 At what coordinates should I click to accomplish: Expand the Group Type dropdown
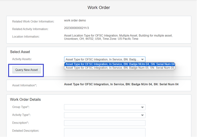105,107
